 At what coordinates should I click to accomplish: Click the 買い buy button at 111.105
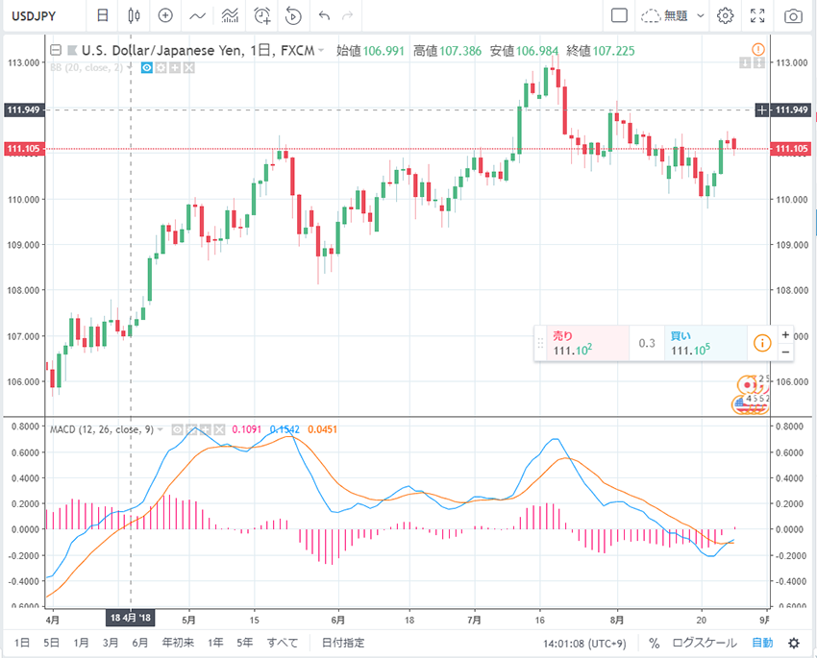coord(706,343)
